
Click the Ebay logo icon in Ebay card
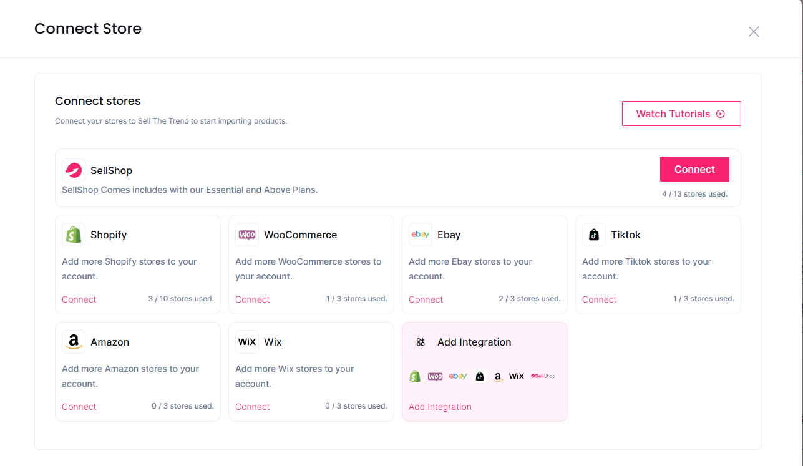click(x=421, y=235)
